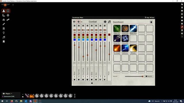Toggle soundboard view with mixer music note icon

[x=109, y=22]
